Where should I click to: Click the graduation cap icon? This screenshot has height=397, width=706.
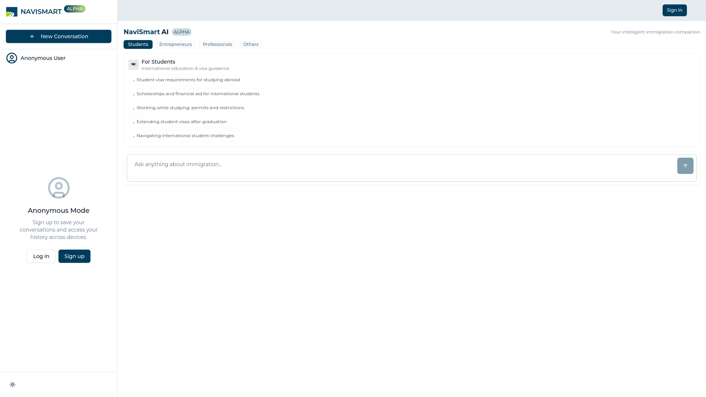pyautogui.click(x=133, y=65)
